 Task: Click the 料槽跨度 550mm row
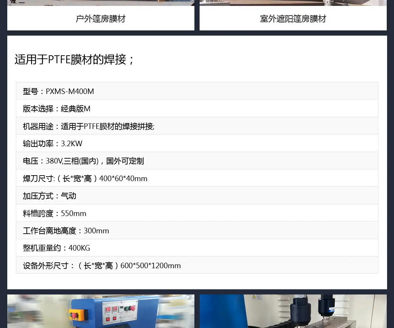pyautogui.click(x=197, y=213)
